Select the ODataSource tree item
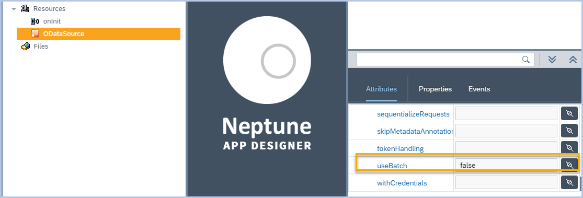Viewport: 583px width, 198px height. [x=98, y=34]
